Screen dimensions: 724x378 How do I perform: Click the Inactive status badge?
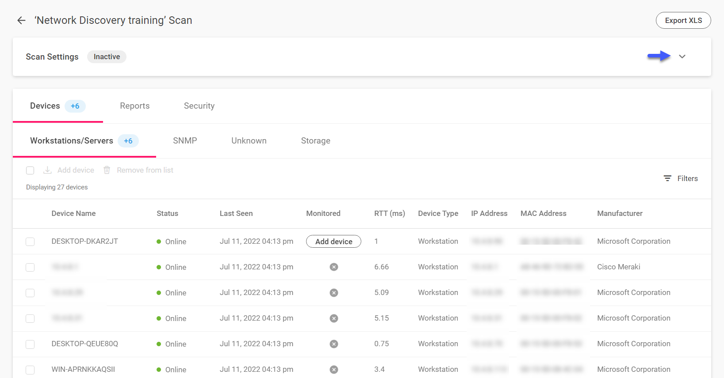point(107,57)
